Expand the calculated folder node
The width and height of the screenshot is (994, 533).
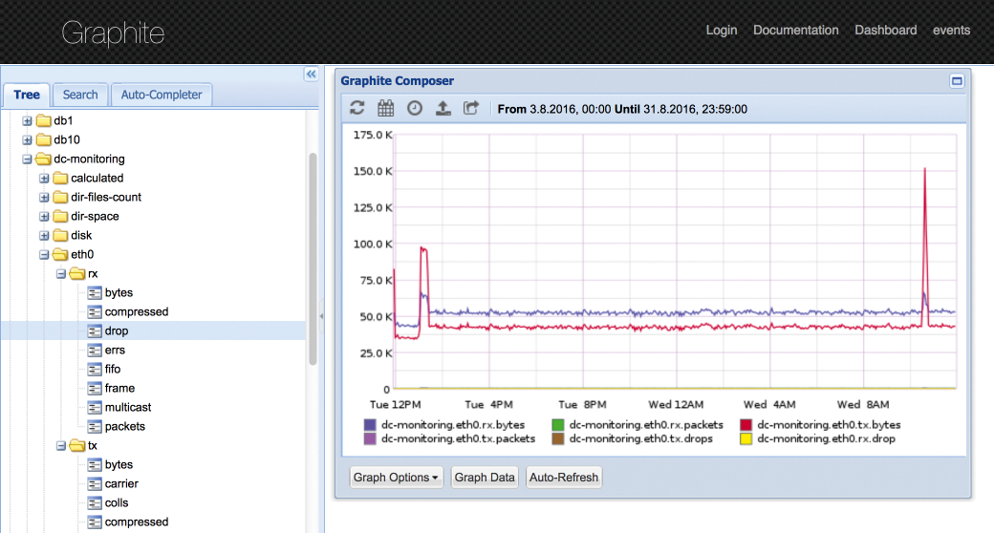pos(44,178)
